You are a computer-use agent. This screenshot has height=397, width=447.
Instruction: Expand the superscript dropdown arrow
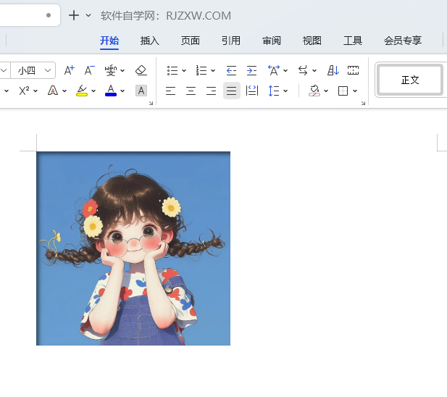coord(35,91)
